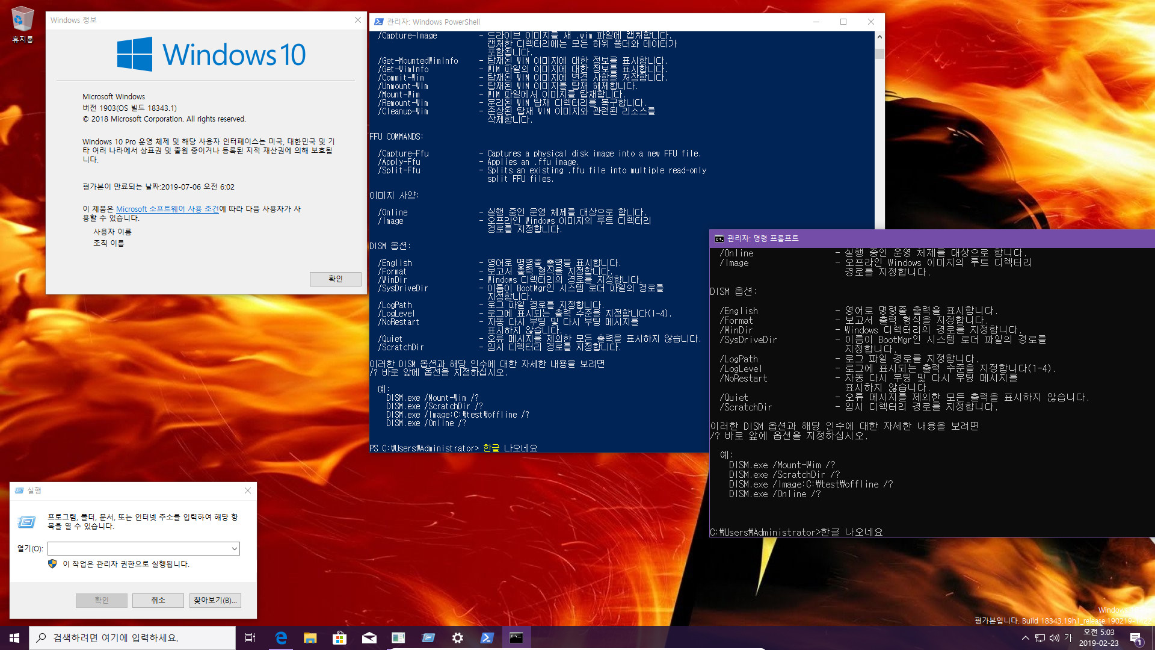This screenshot has height=650, width=1155.
Task: Switch to PowerShell taskbar icon
Action: (x=487, y=638)
